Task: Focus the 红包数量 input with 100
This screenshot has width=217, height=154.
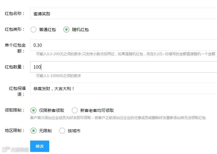Action: click(124, 67)
